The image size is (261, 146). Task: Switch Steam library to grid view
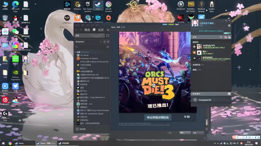108,36
